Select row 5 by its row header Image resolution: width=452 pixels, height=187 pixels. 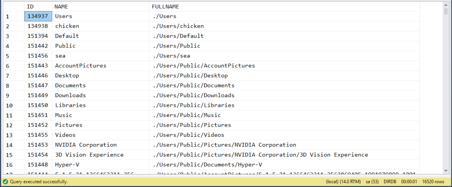click(13, 56)
